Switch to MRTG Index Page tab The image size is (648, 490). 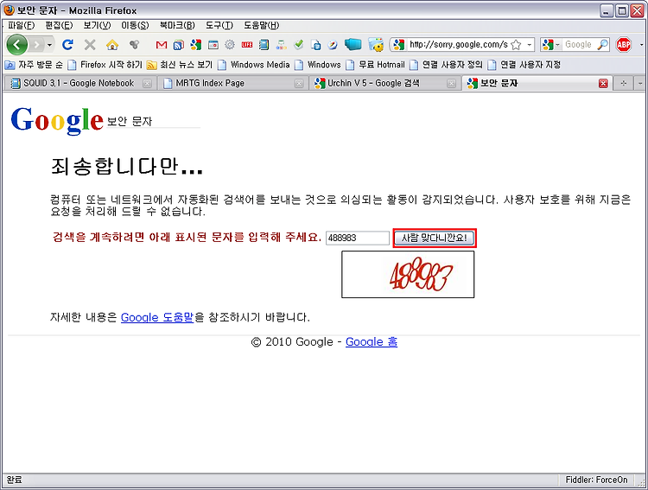point(232,83)
